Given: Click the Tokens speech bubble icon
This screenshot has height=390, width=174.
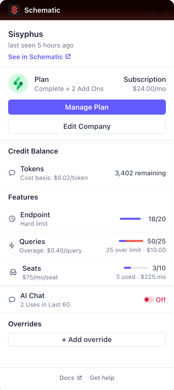Looking at the screenshot, I should coord(12,173).
